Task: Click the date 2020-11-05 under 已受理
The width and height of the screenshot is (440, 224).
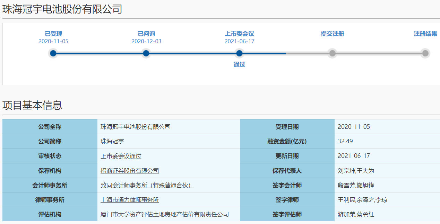Action: [53, 42]
